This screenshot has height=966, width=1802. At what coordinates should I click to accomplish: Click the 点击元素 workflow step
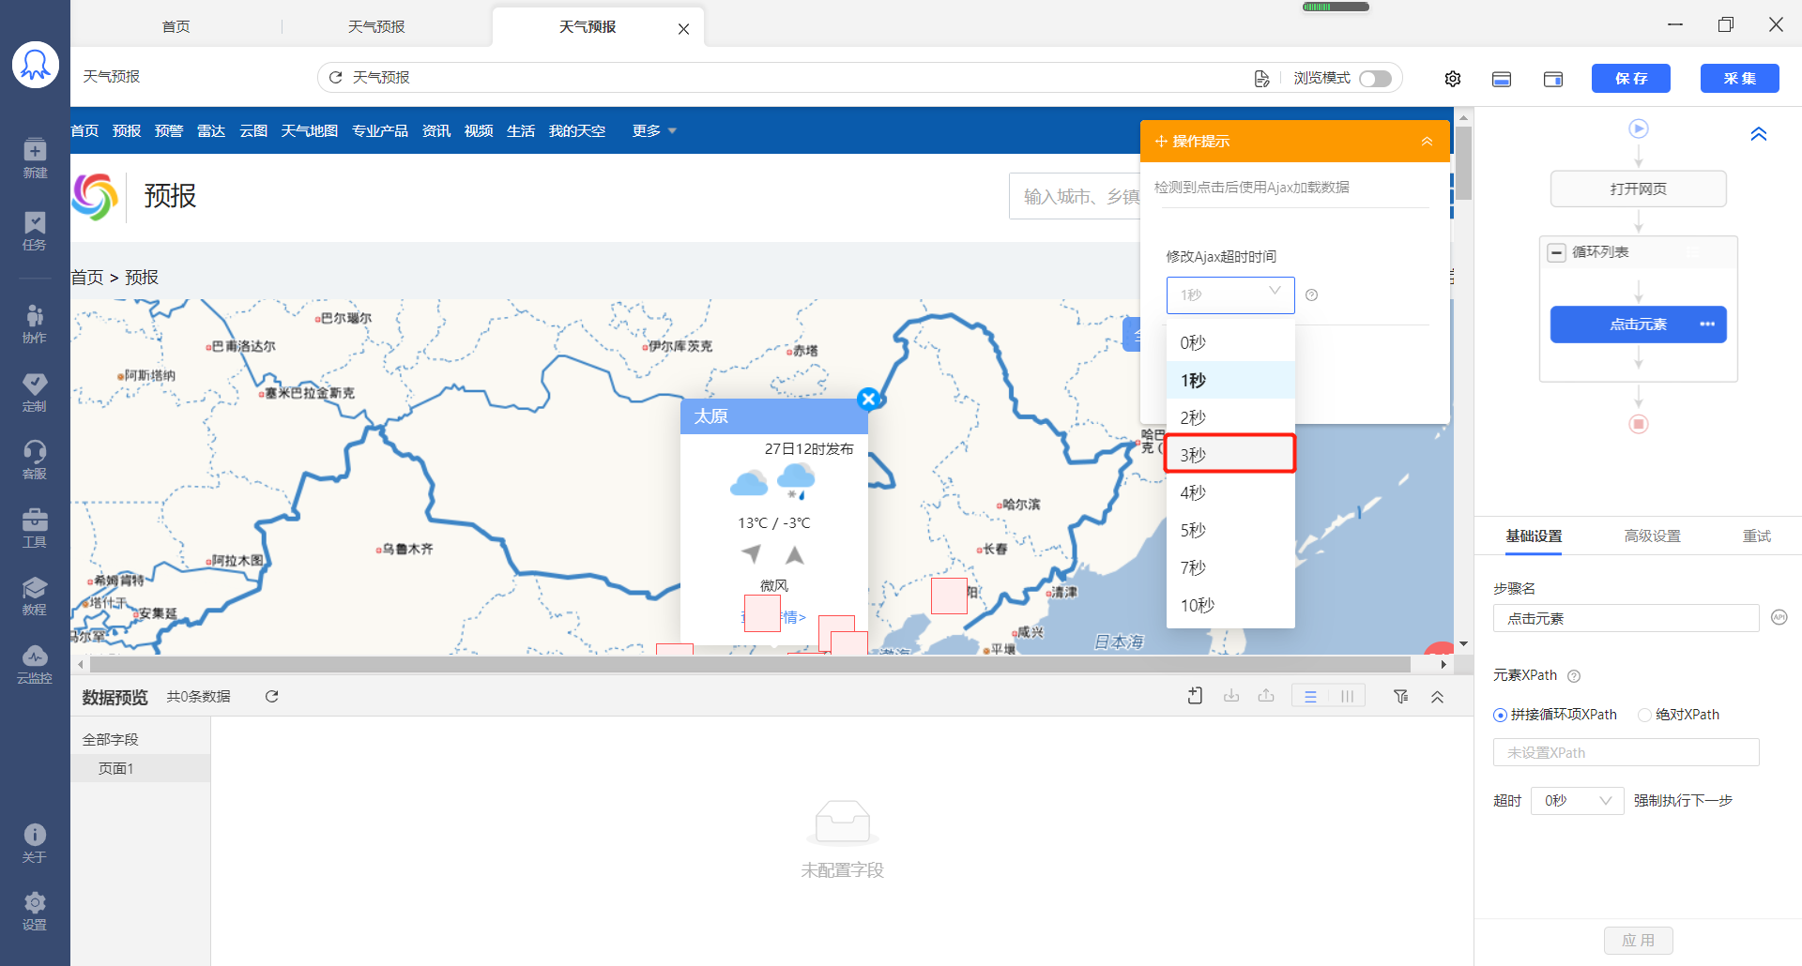coord(1638,325)
